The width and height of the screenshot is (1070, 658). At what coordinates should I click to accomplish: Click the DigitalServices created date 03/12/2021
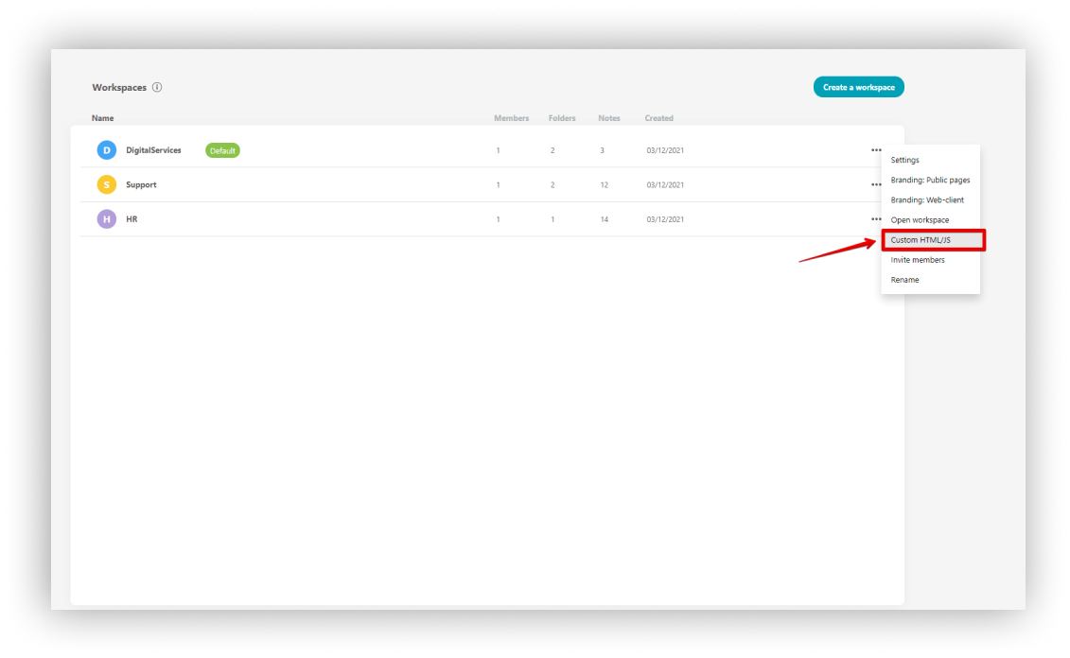coord(665,150)
